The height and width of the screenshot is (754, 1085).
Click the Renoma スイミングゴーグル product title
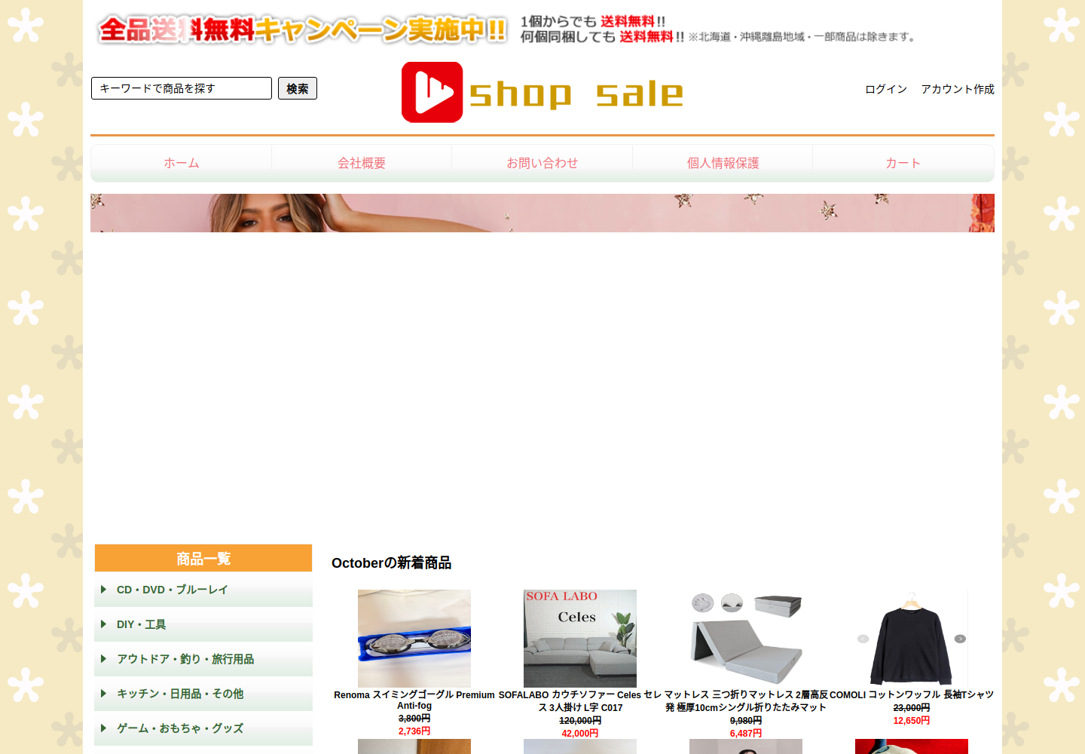[x=414, y=700]
